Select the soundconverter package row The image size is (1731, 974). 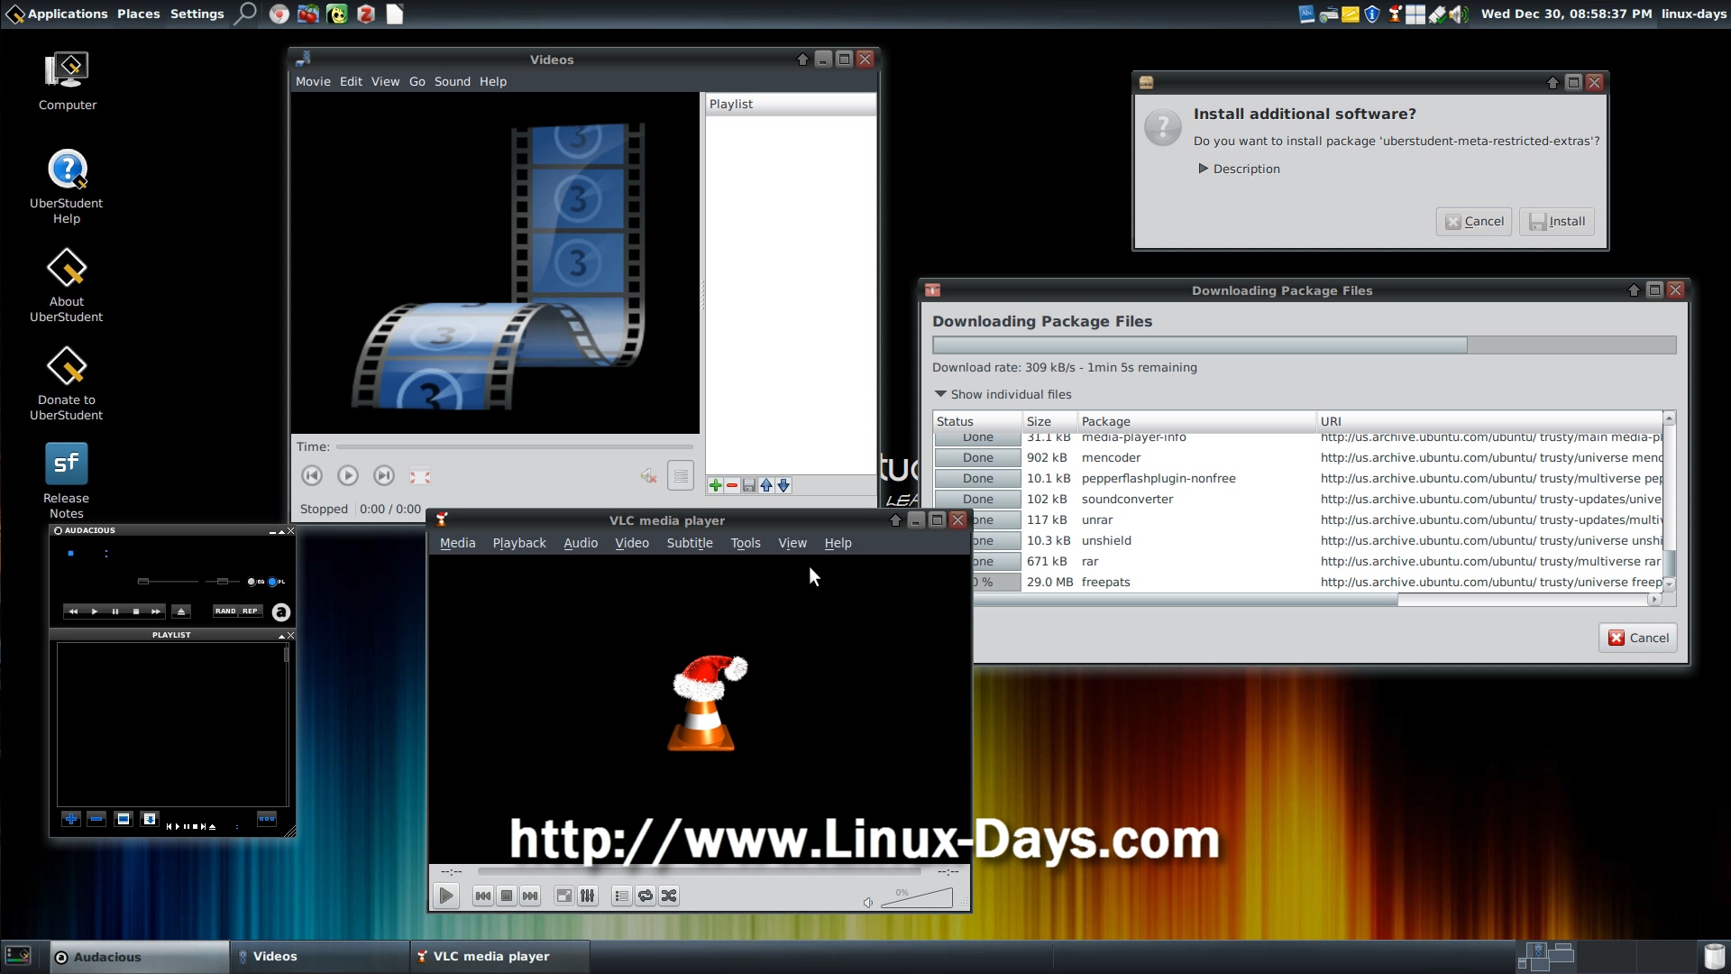tap(1298, 499)
